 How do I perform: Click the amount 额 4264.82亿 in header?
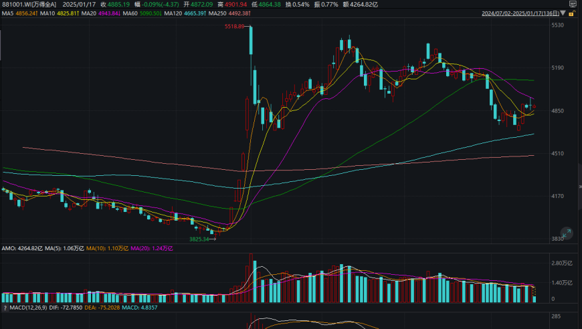361,5
